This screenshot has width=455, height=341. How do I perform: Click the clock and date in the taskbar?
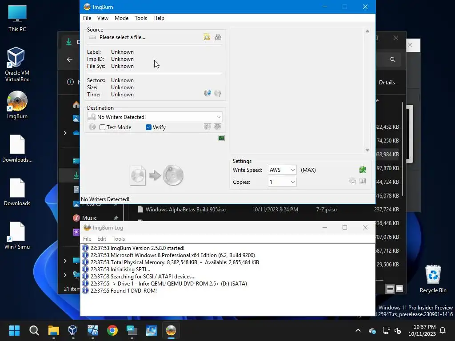tap(422, 330)
